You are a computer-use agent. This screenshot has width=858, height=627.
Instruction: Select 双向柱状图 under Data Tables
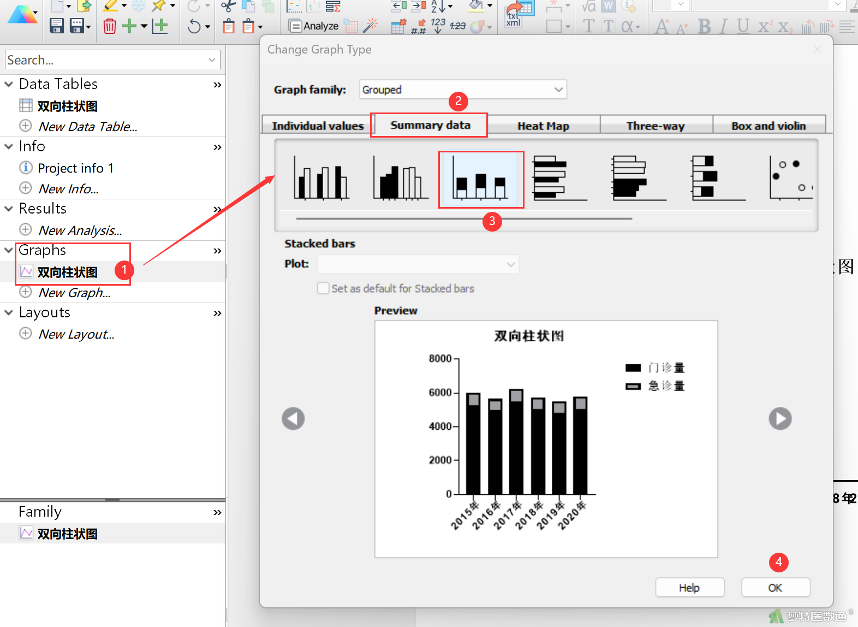[67, 106]
